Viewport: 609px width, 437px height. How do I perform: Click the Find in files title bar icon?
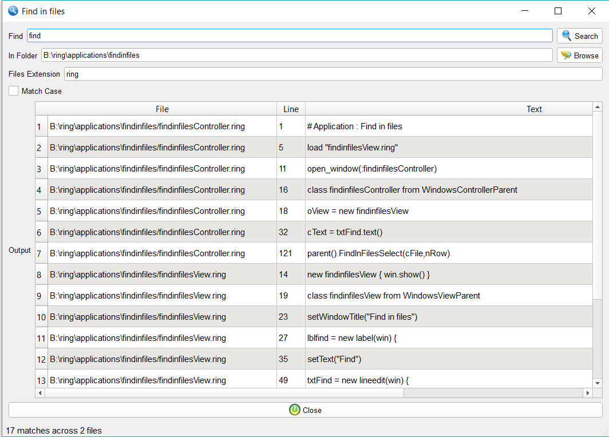pos(13,11)
